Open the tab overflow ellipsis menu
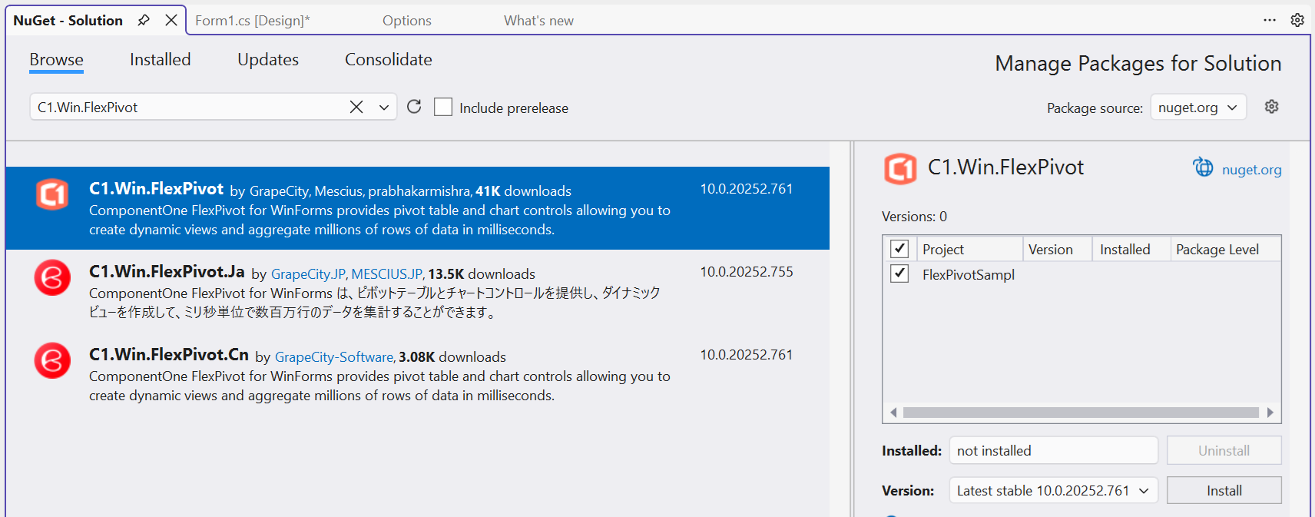Image resolution: width=1315 pixels, height=517 pixels. pos(1270,20)
